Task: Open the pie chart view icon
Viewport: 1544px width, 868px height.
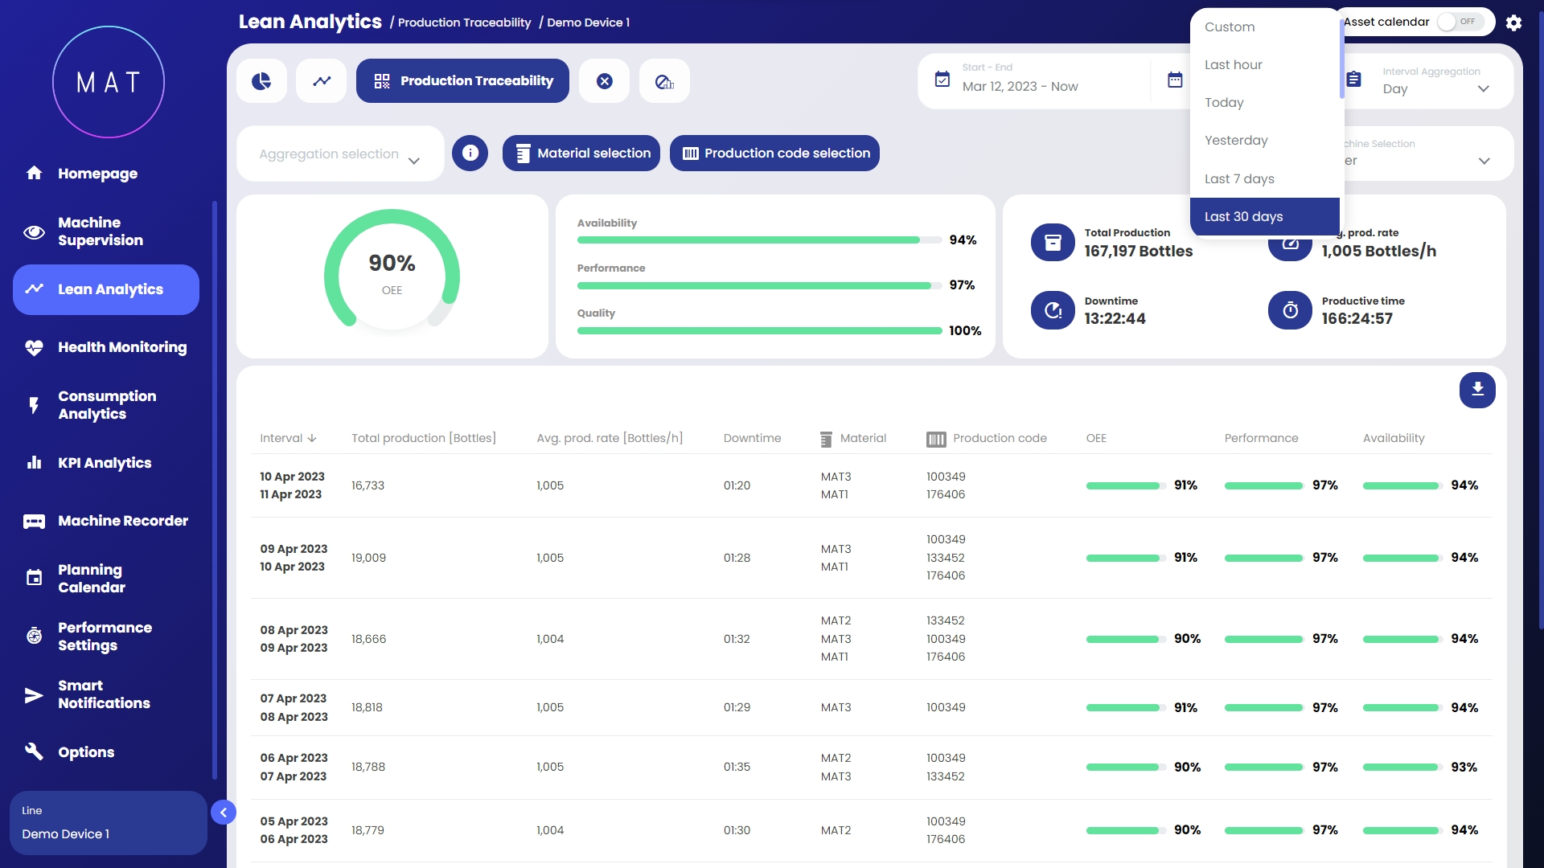Action: coord(261,81)
